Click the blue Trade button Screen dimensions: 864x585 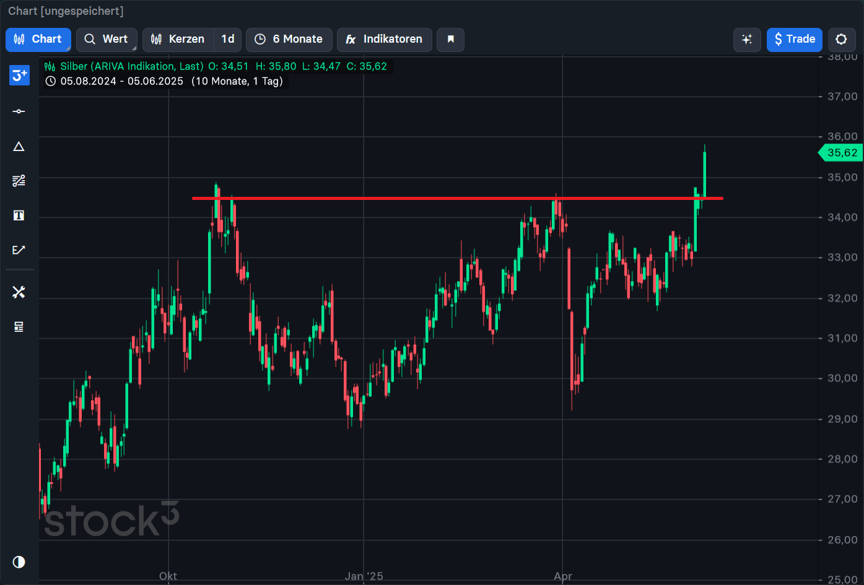pos(795,40)
